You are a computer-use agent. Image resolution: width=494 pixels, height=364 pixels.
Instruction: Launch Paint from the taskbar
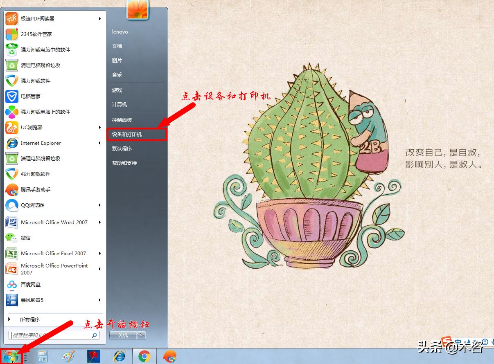coord(68,356)
